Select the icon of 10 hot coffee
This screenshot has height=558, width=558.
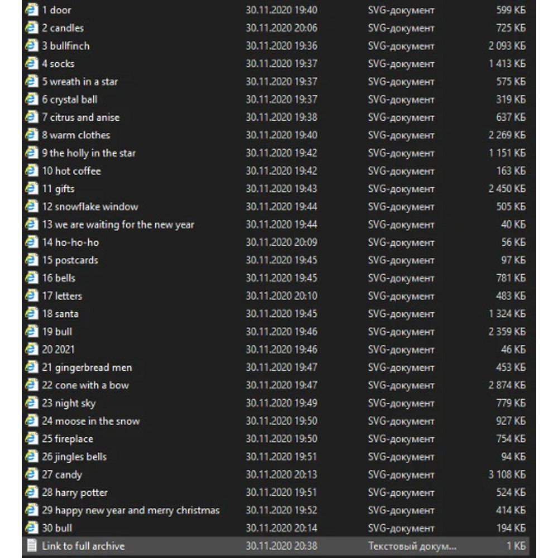click(x=32, y=171)
